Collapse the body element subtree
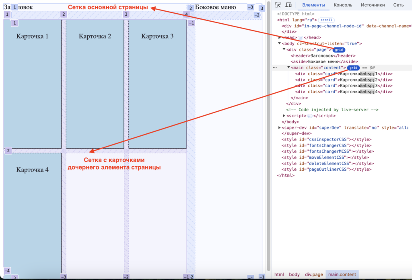The height and width of the screenshot is (280, 412). tap(279, 43)
